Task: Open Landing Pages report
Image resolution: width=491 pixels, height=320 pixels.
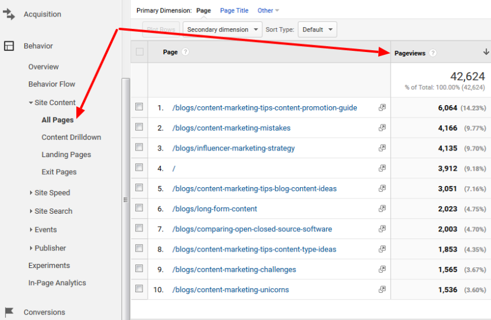Action: [66, 155]
